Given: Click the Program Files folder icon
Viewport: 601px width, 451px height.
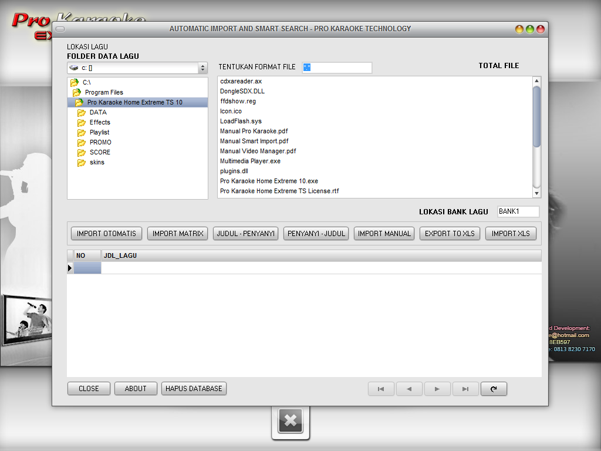Looking at the screenshot, I should pos(77,92).
